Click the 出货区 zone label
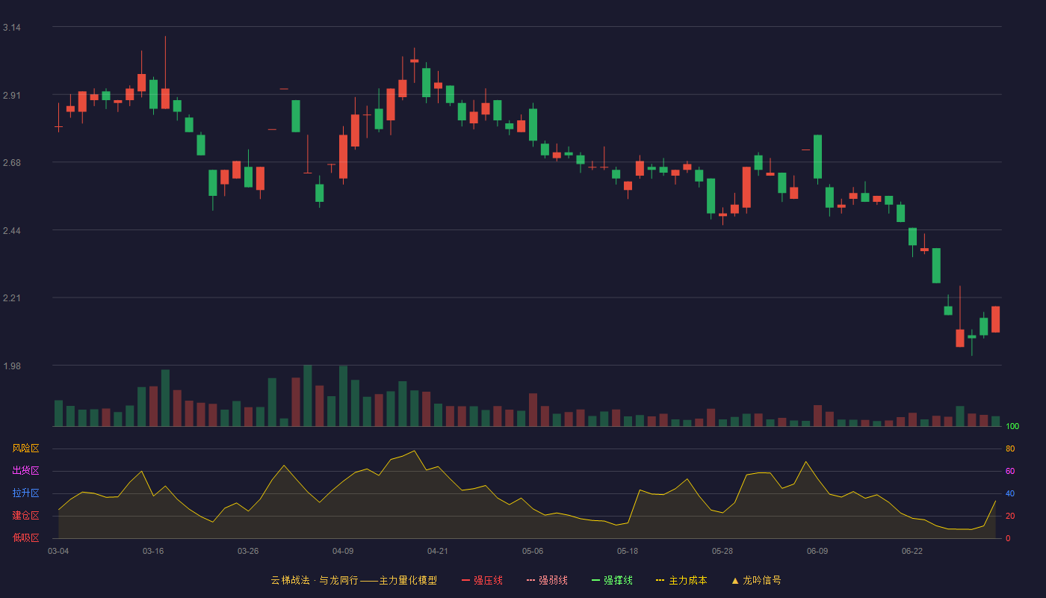 [x=25, y=471]
